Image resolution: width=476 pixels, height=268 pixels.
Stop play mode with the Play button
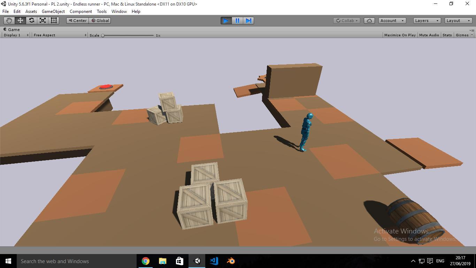pyautogui.click(x=226, y=21)
